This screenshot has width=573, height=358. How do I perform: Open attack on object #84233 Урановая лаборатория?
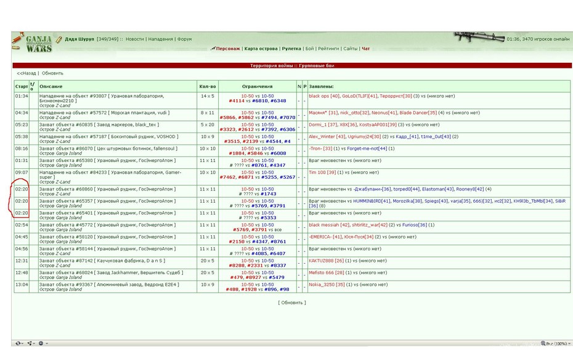[x=110, y=174]
